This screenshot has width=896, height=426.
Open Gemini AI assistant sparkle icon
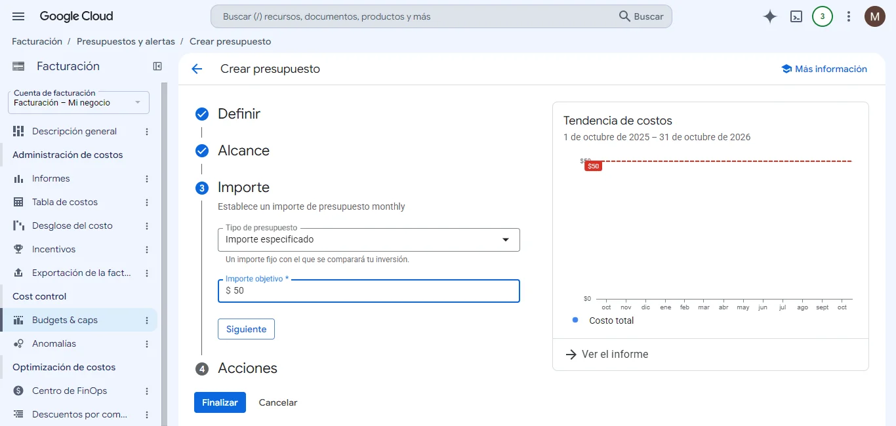(x=770, y=16)
